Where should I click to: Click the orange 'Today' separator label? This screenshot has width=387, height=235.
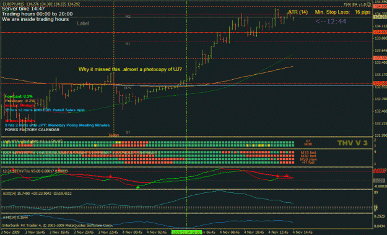point(113,135)
